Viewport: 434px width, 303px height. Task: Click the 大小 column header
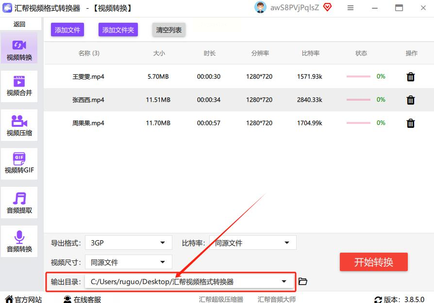(x=159, y=53)
